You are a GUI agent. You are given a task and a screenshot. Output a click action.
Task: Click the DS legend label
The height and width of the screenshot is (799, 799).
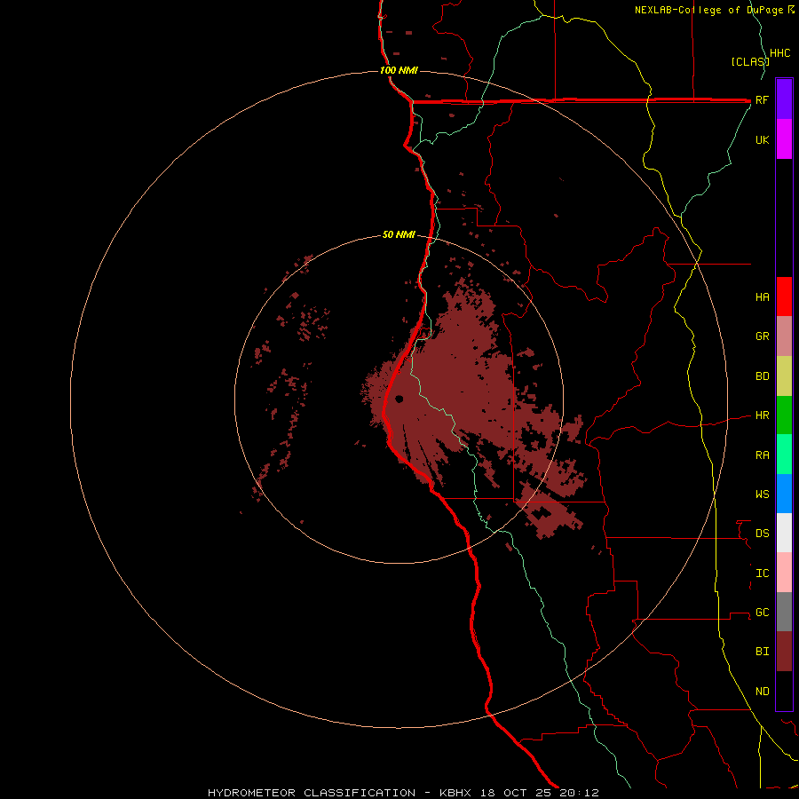pyautogui.click(x=763, y=534)
